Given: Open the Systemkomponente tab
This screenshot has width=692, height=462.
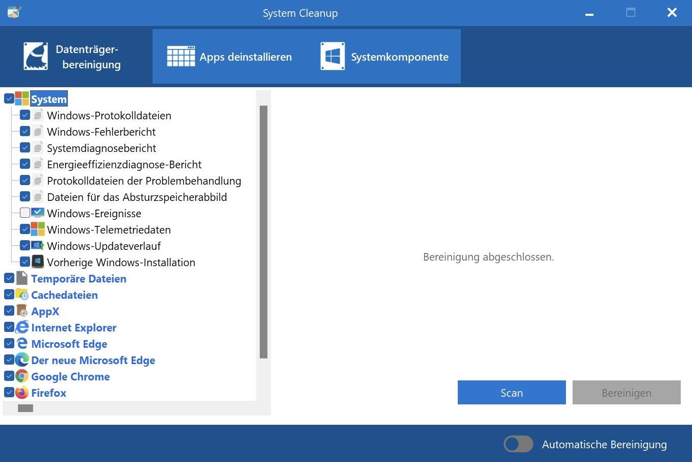Looking at the screenshot, I should click(x=384, y=57).
